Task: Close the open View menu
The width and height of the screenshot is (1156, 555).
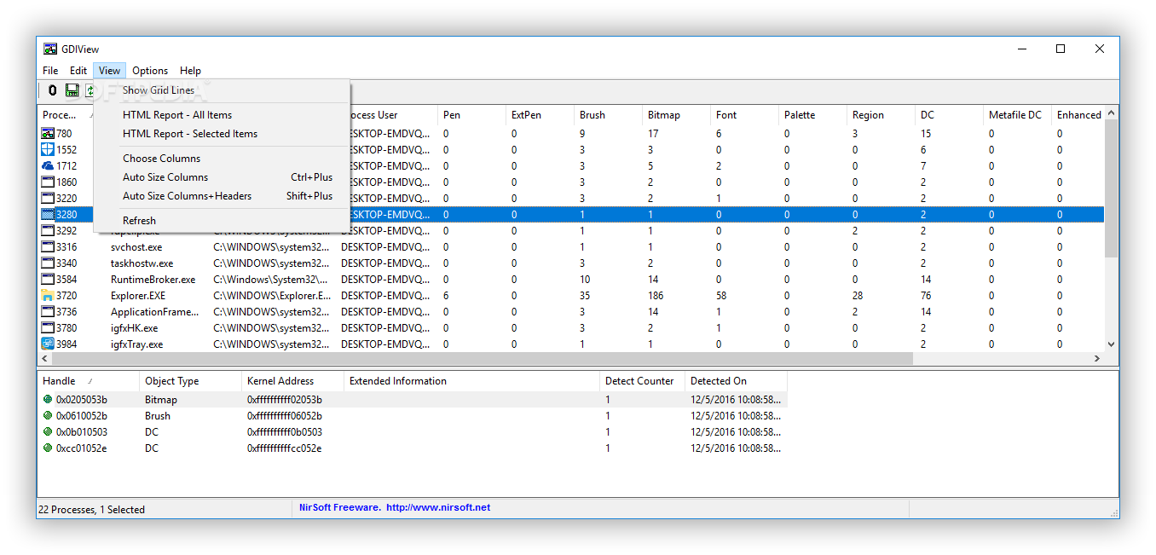Action: point(110,71)
